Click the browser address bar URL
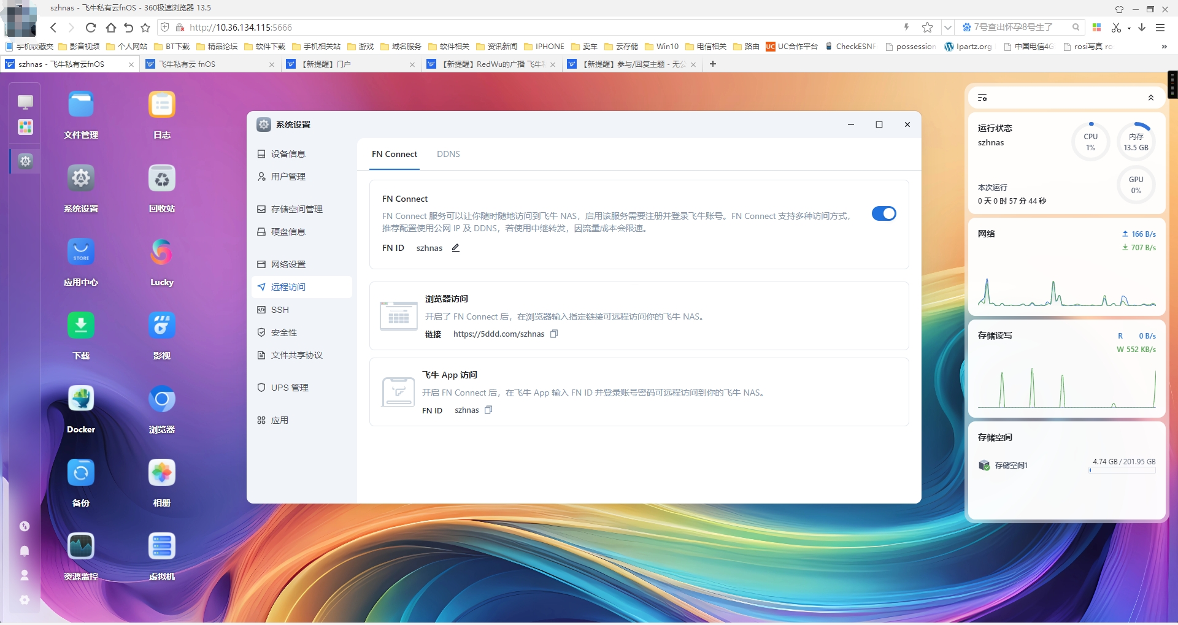Viewport: 1178px width, 625px height. (x=241, y=27)
